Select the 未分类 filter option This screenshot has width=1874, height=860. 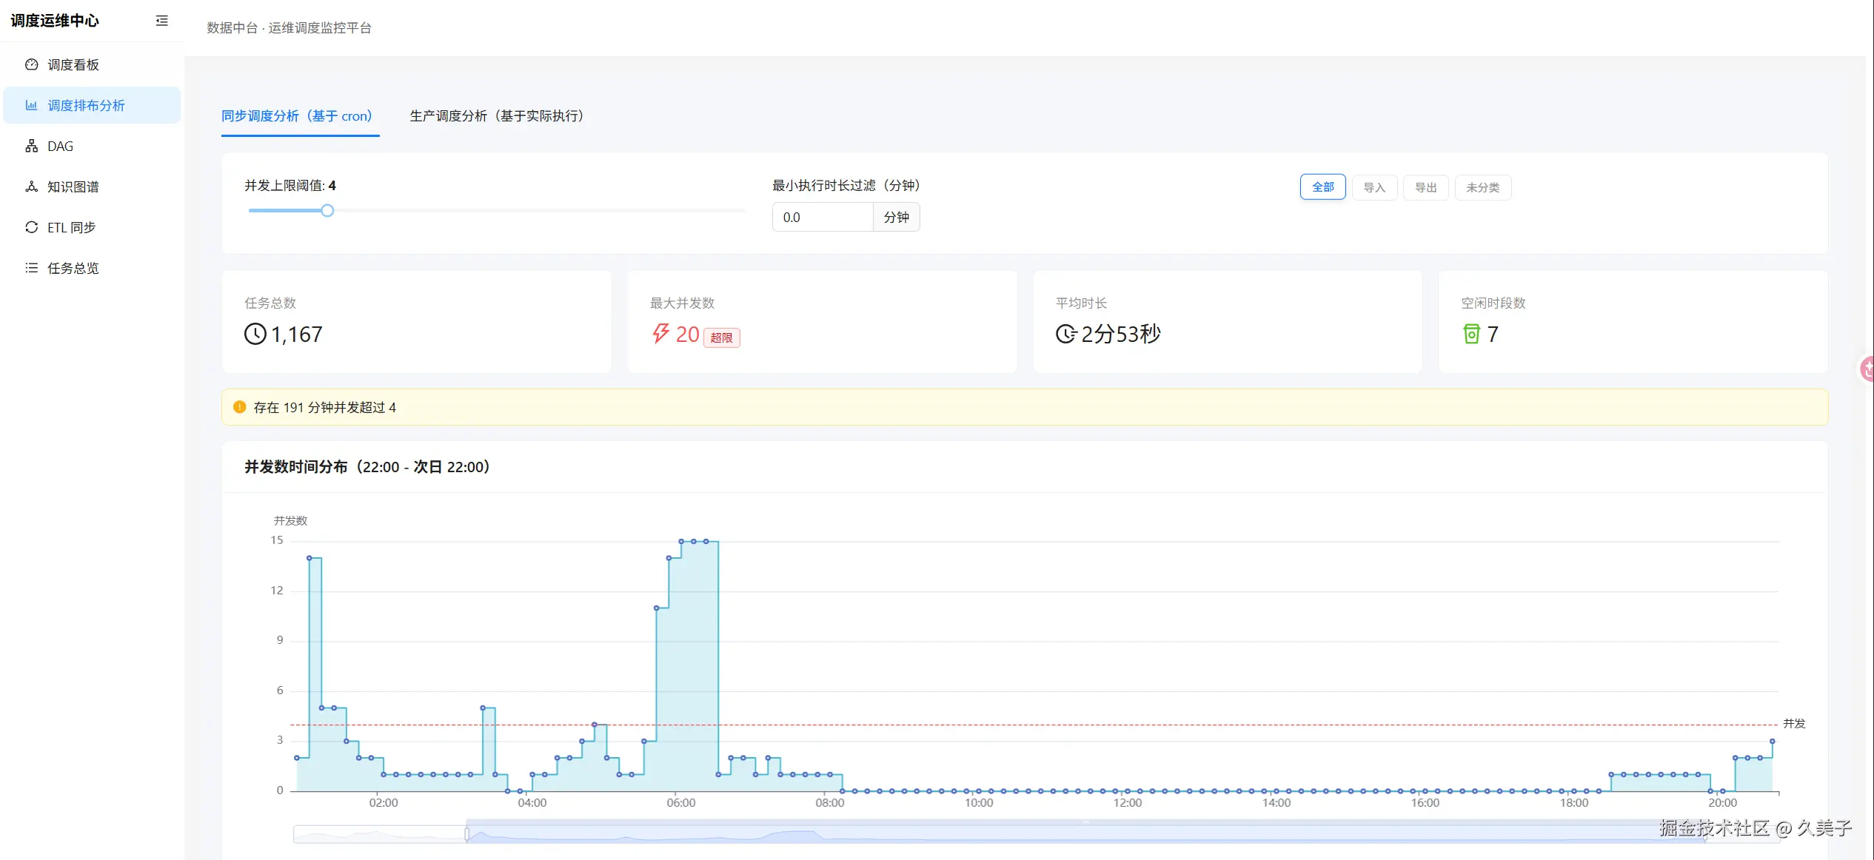pos(1482,187)
